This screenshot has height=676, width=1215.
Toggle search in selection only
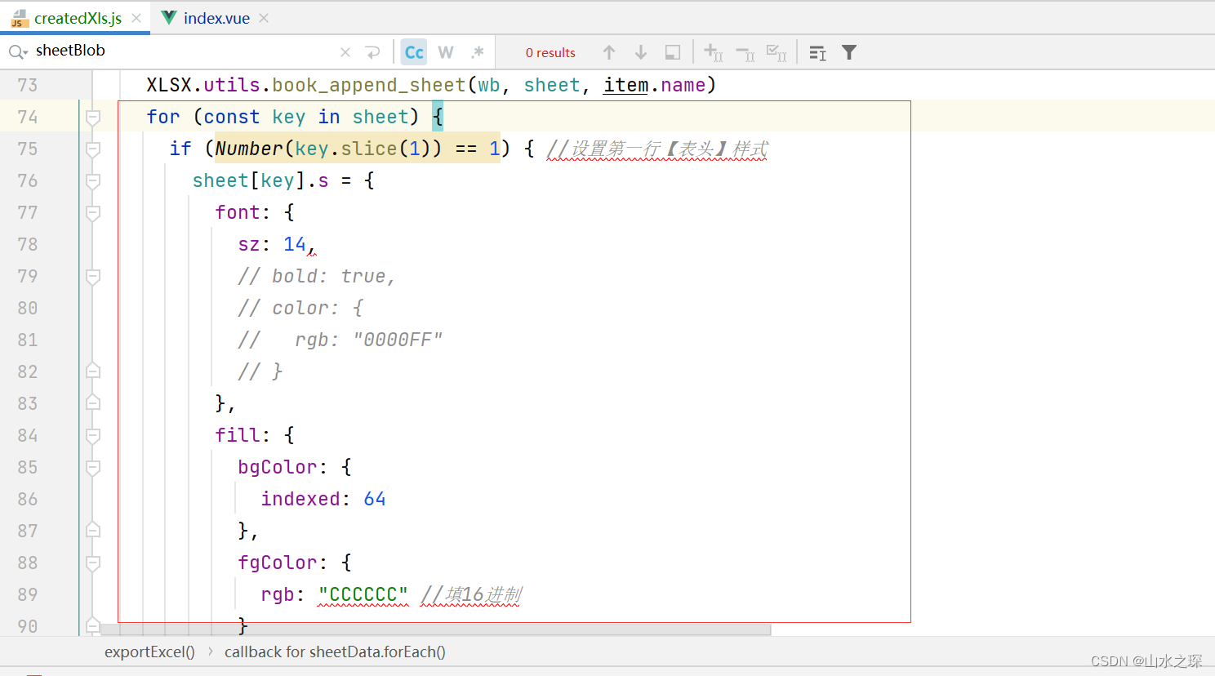[673, 52]
